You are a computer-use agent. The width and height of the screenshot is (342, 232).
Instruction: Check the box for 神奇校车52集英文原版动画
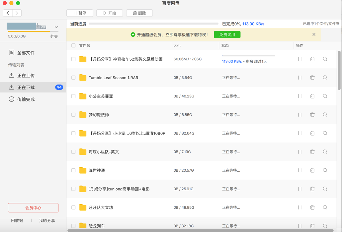tap(73, 59)
